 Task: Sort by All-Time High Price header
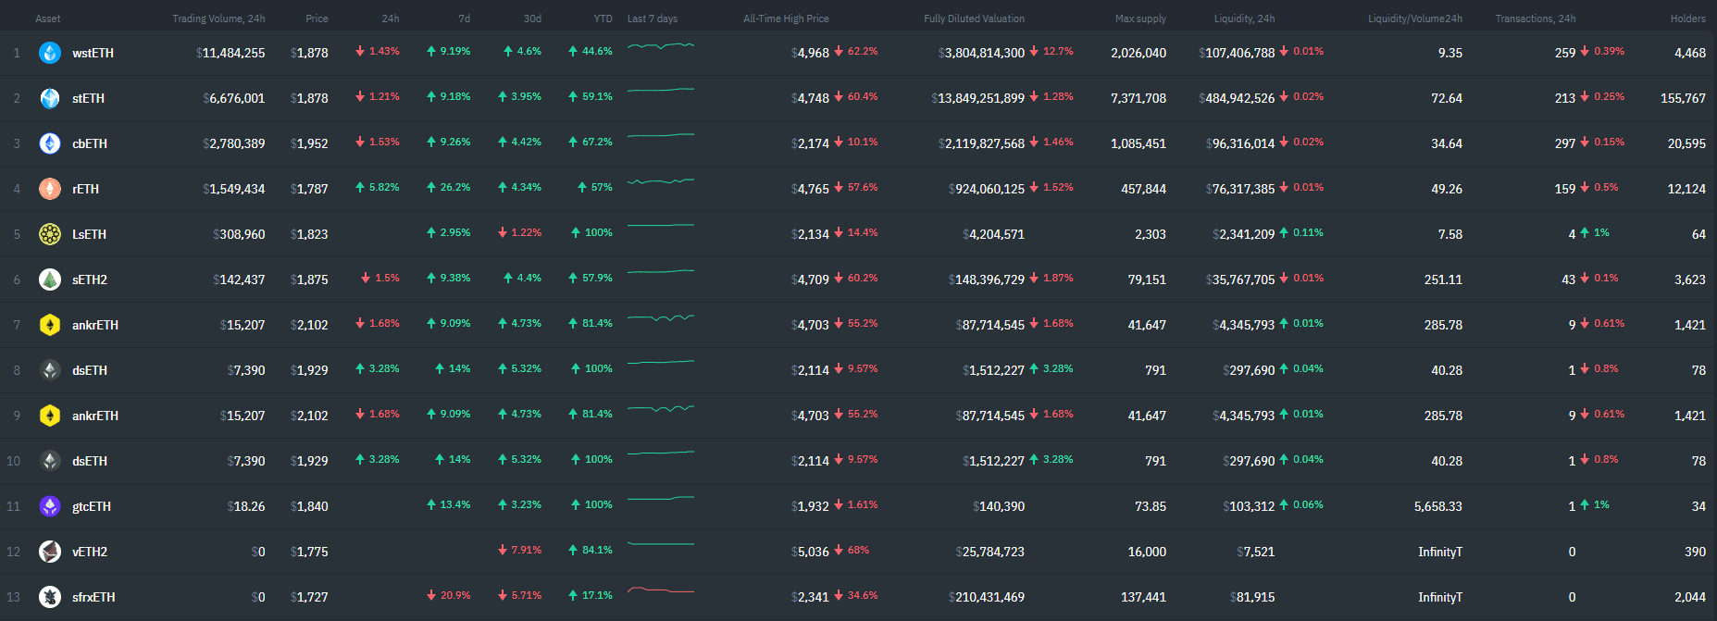coord(786,19)
